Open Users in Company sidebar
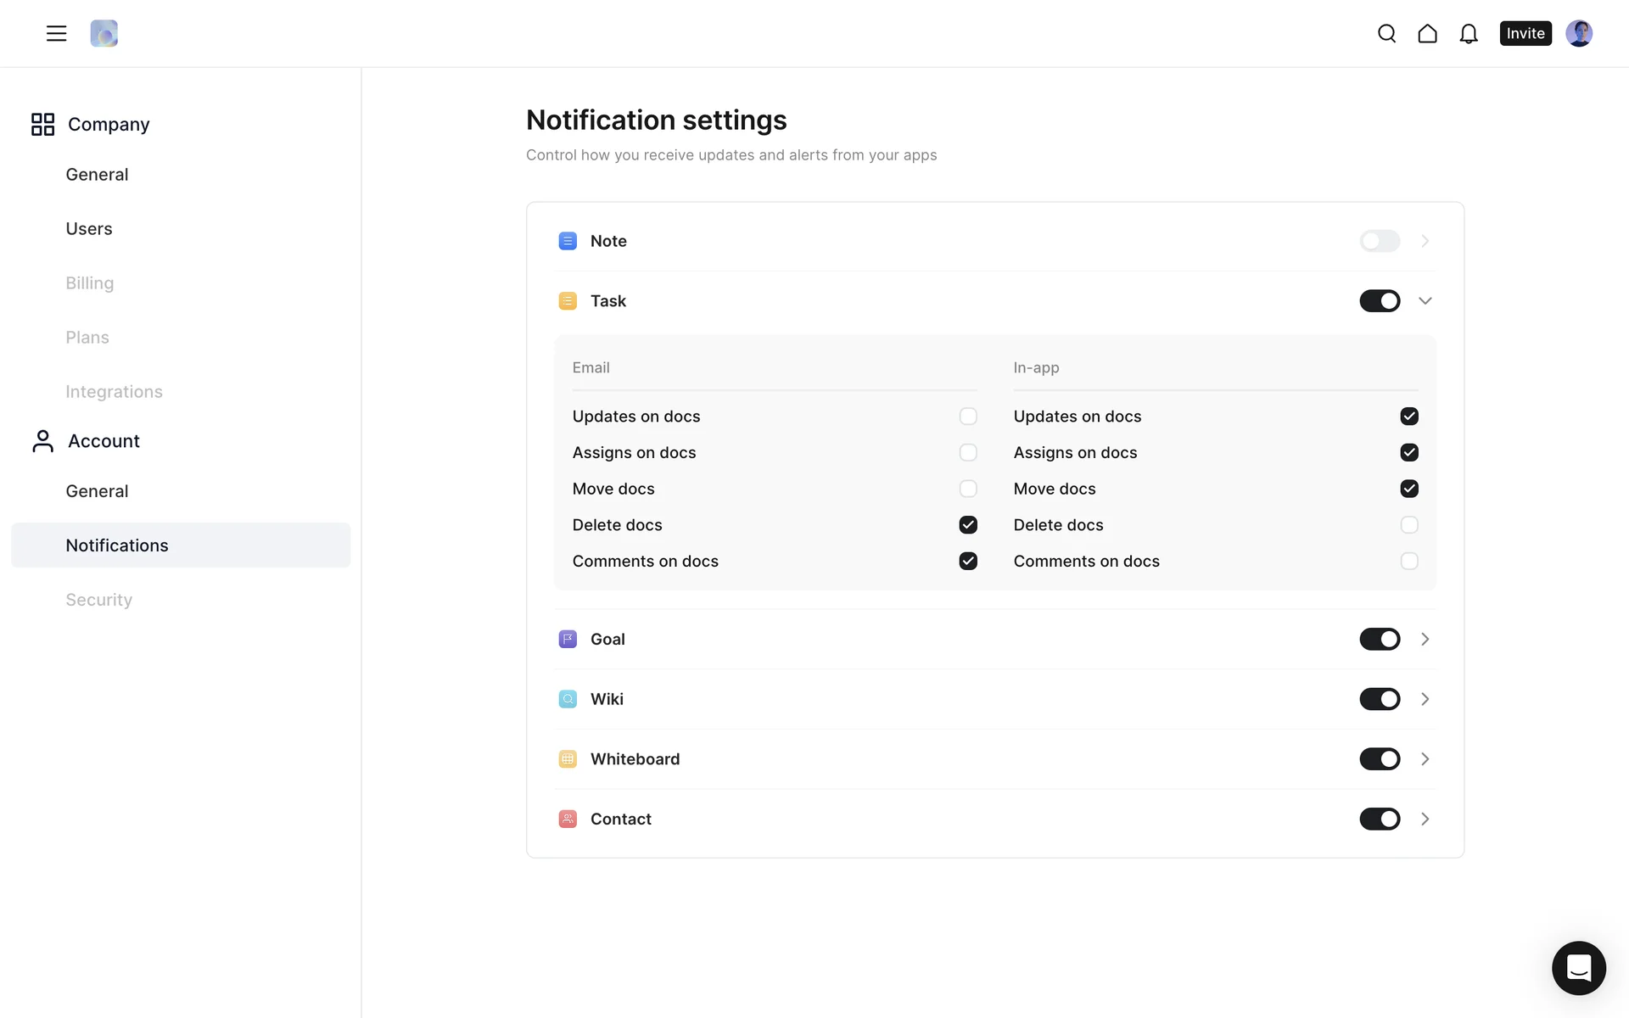 (x=89, y=229)
